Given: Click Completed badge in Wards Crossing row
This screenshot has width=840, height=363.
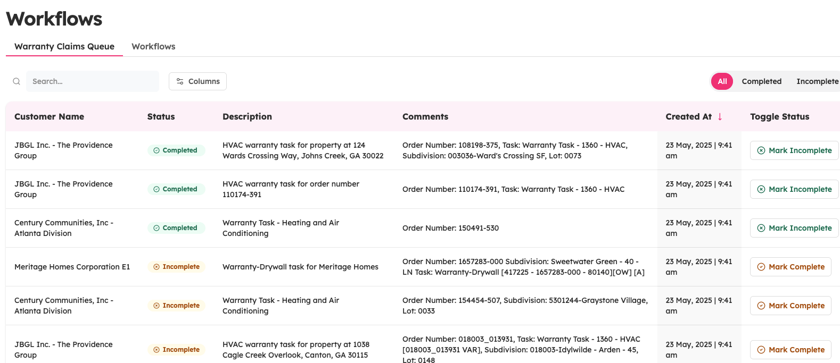Looking at the screenshot, I should tap(176, 150).
